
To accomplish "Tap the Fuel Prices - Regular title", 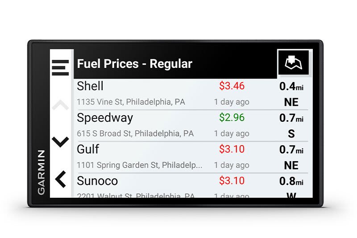I will coord(134,64).
